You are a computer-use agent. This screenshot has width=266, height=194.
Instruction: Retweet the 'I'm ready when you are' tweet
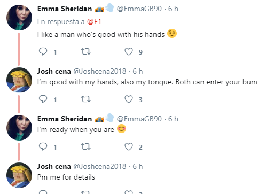point(86,147)
